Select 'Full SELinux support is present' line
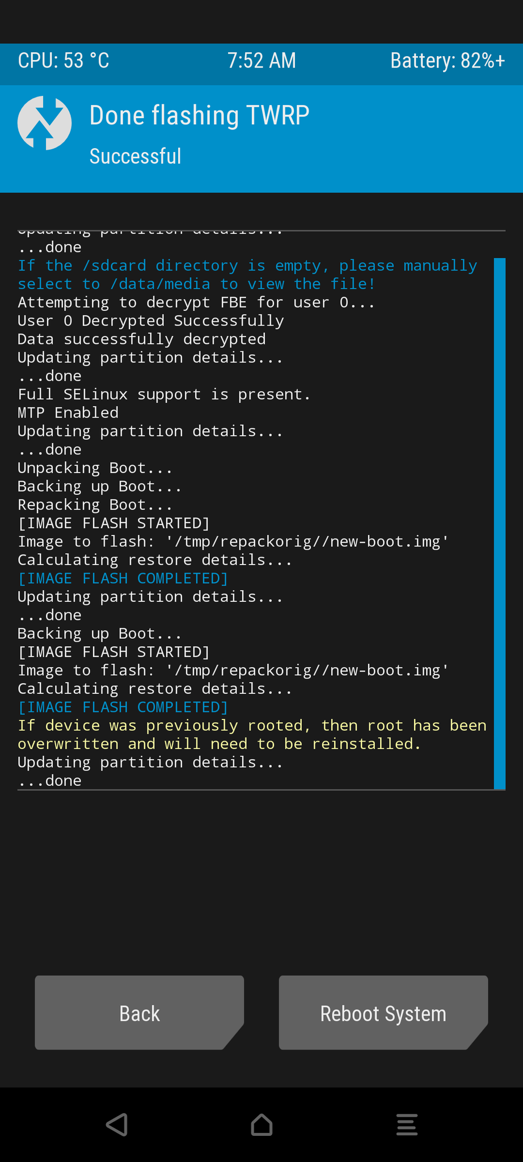The image size is (523, 1162). [x=164, y=394]
